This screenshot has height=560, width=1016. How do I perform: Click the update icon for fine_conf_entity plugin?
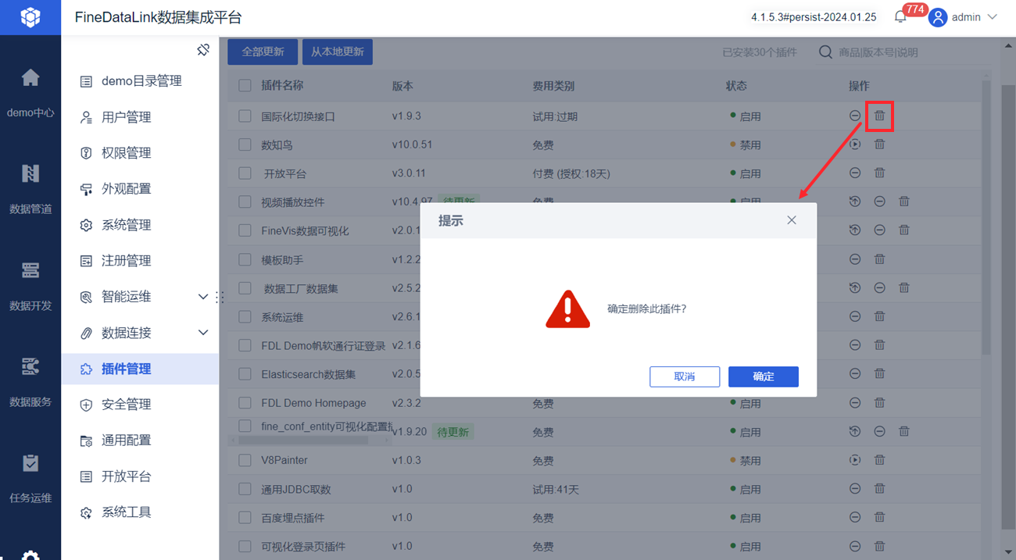click(855, 431)
